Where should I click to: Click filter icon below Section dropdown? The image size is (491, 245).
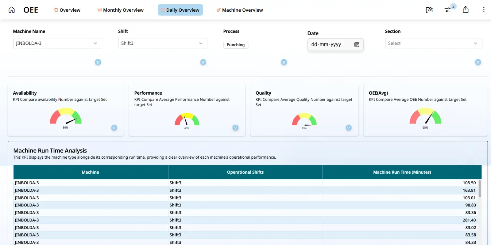tap(478, 62)
